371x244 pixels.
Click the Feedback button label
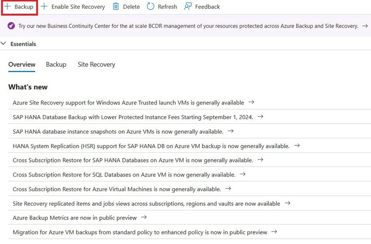click(207, 7)
